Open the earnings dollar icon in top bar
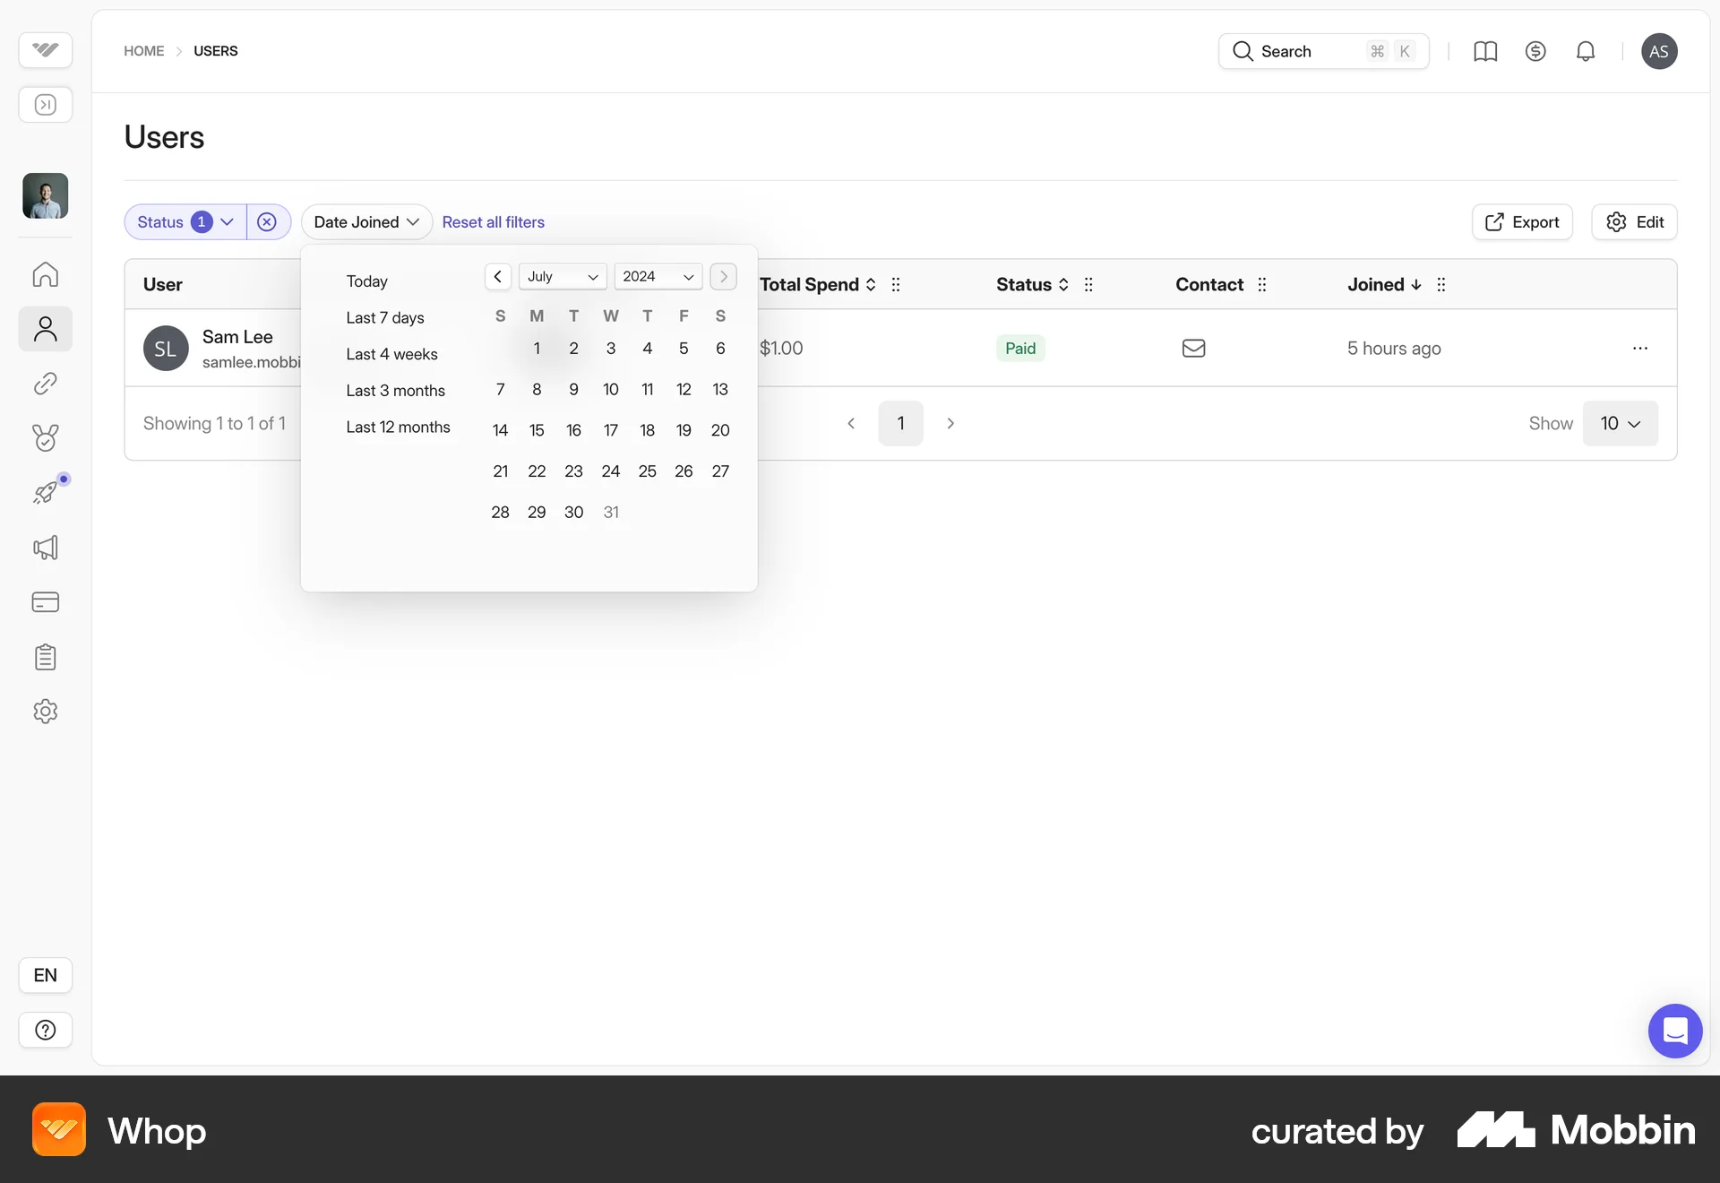The width and height of the screenshot is (1720, 1183). coord(1535,51)
